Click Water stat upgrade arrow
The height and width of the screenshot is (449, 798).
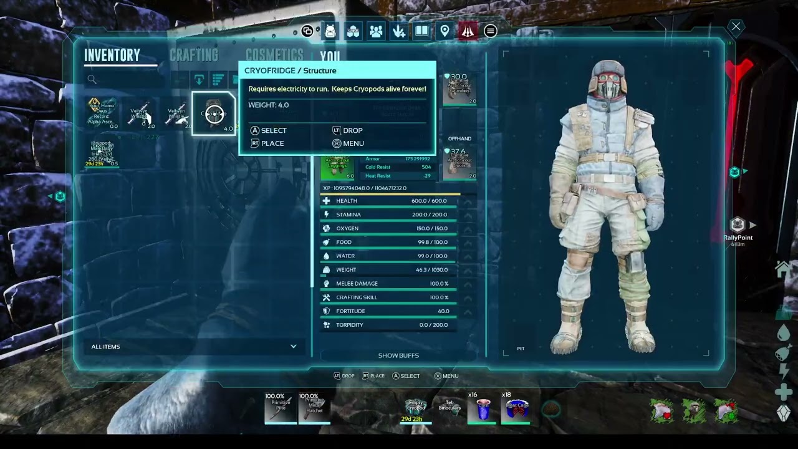[468, 256]
